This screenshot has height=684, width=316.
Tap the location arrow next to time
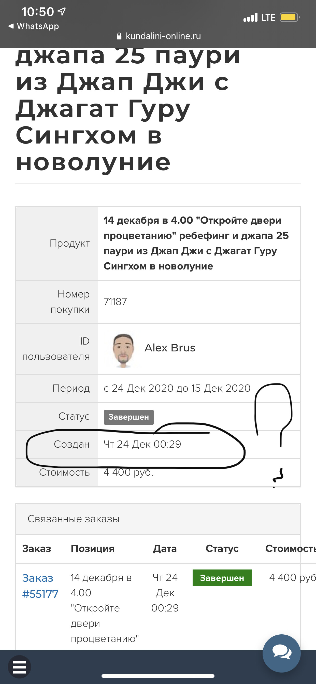click(x=62, y=11)
